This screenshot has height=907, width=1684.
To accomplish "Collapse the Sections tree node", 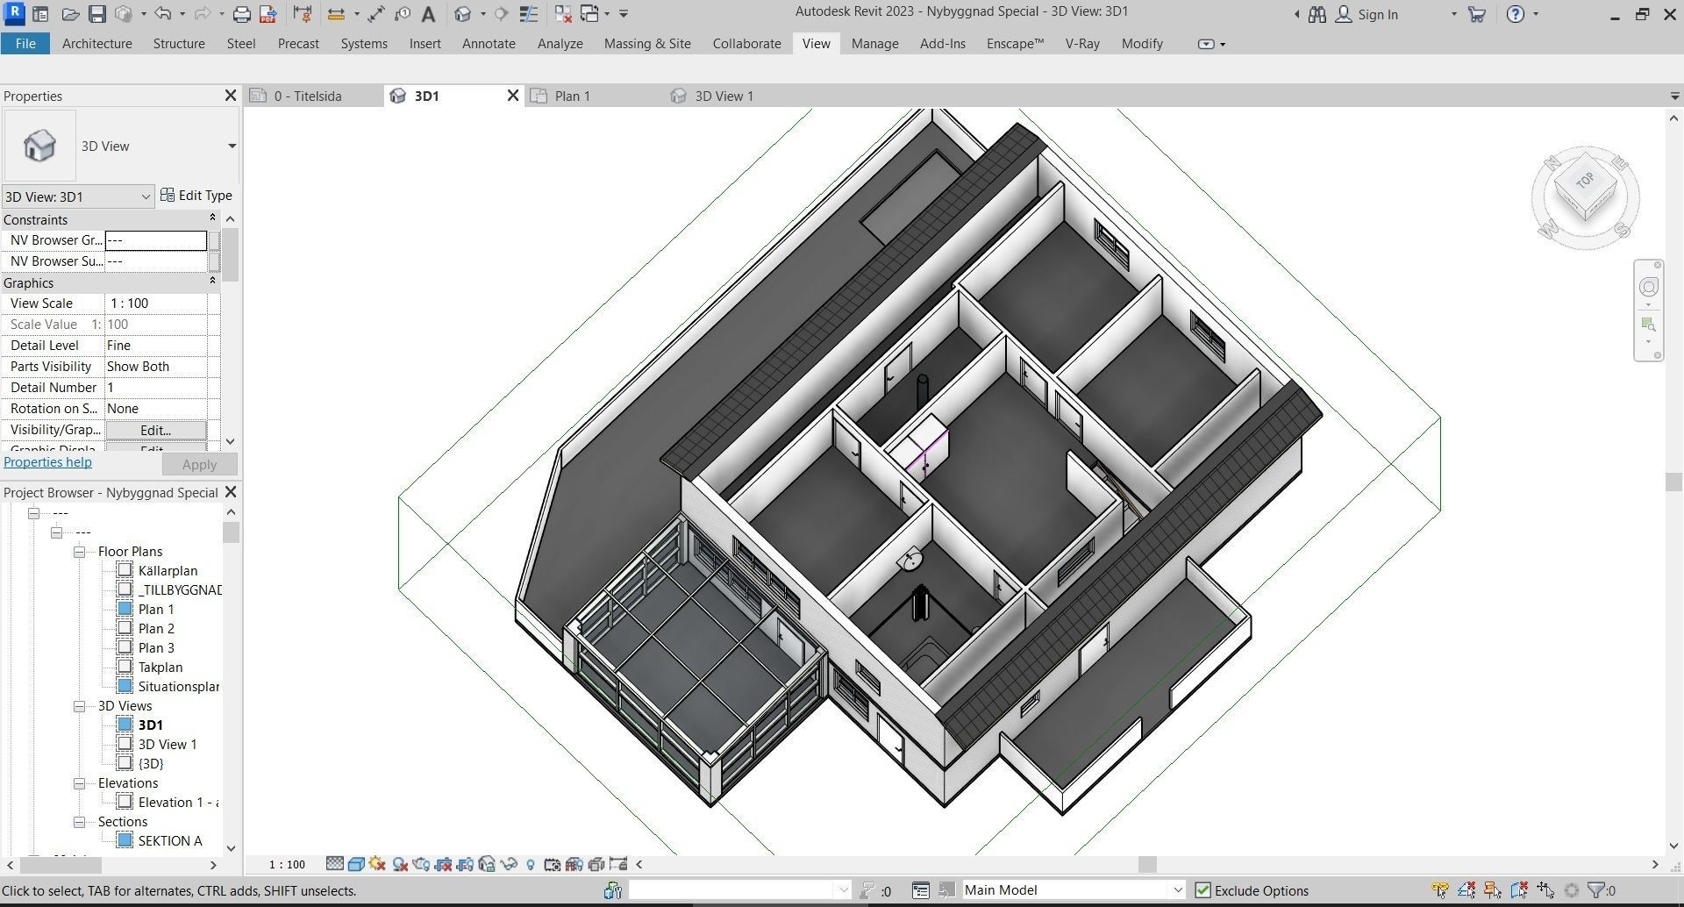I will 80,822.
